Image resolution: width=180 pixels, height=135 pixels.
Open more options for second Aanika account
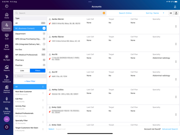(x=176, y=44)
